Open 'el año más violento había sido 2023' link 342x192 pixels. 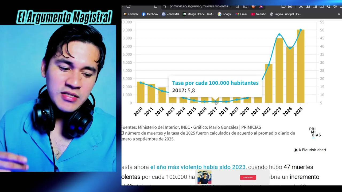tap(198, 167)
